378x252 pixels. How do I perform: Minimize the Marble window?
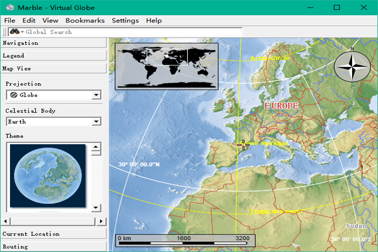310,8
